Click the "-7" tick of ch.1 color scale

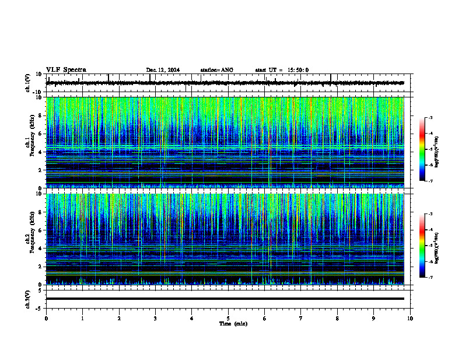(430, 181)
